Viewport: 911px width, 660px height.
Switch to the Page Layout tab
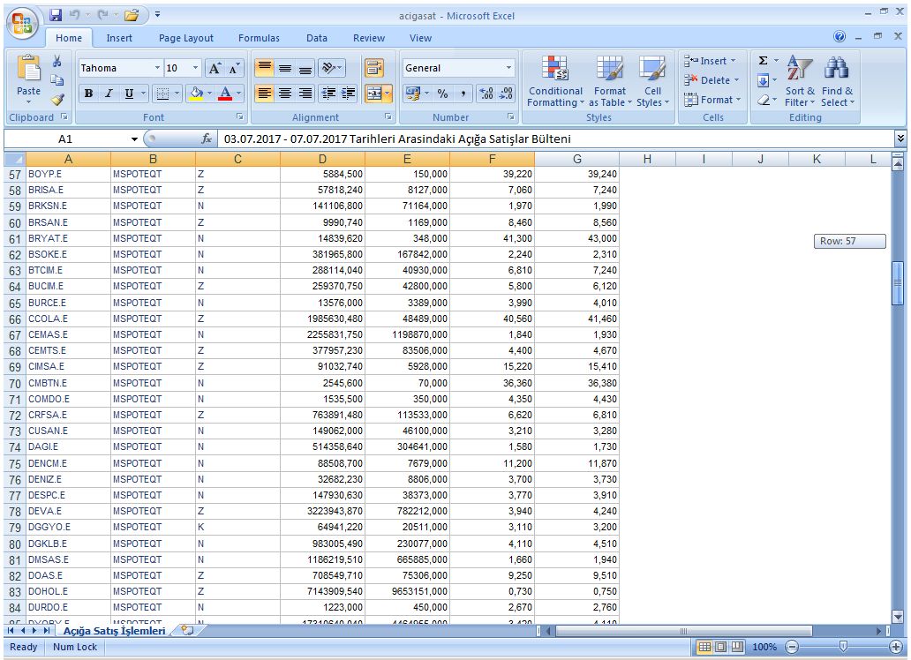click(186, 38)
